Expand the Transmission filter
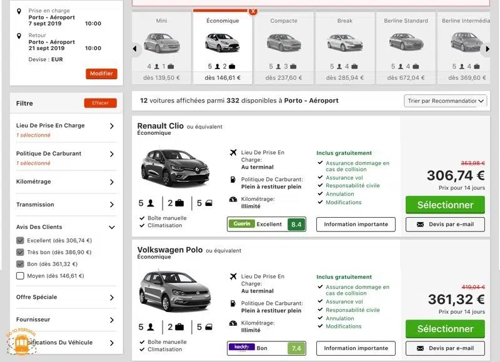 (112, 204)
